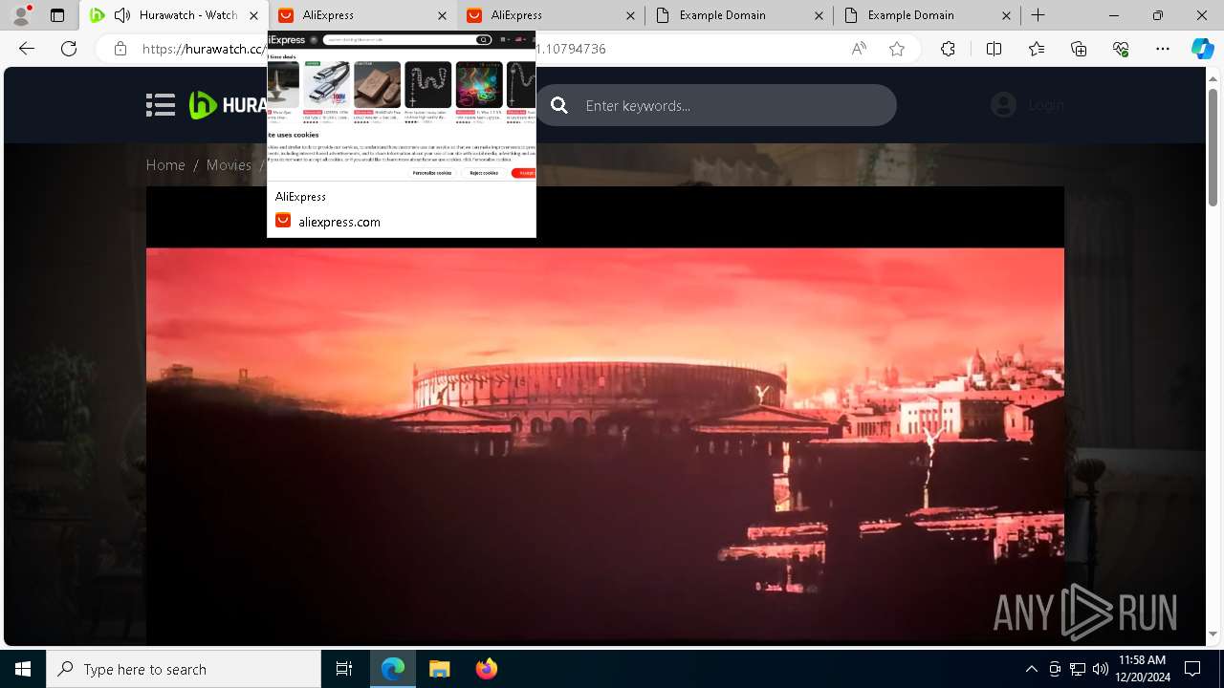This screenshot has width=1224, height=688.
Task: Click the Hurawatch logo
Action: [x=228, y=105]
